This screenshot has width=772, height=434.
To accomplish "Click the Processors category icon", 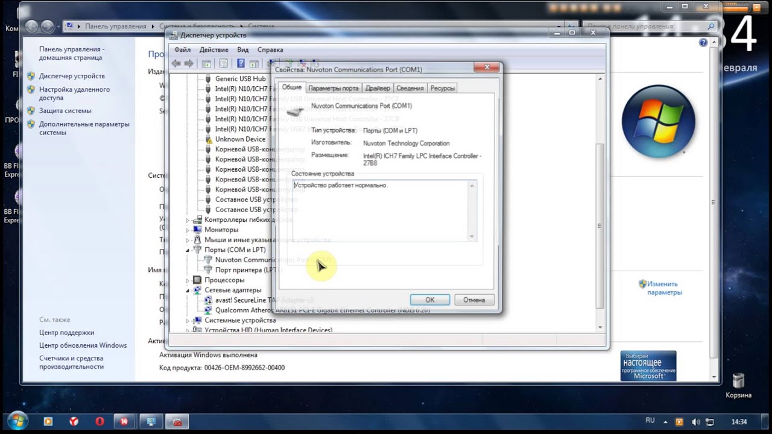I will (197, 280).
